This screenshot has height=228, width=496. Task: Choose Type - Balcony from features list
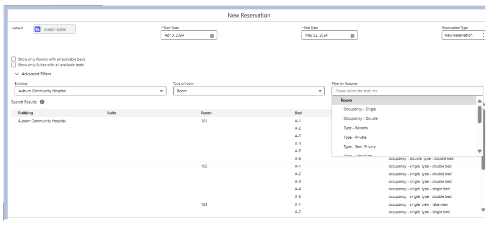(x=356, y=128)
